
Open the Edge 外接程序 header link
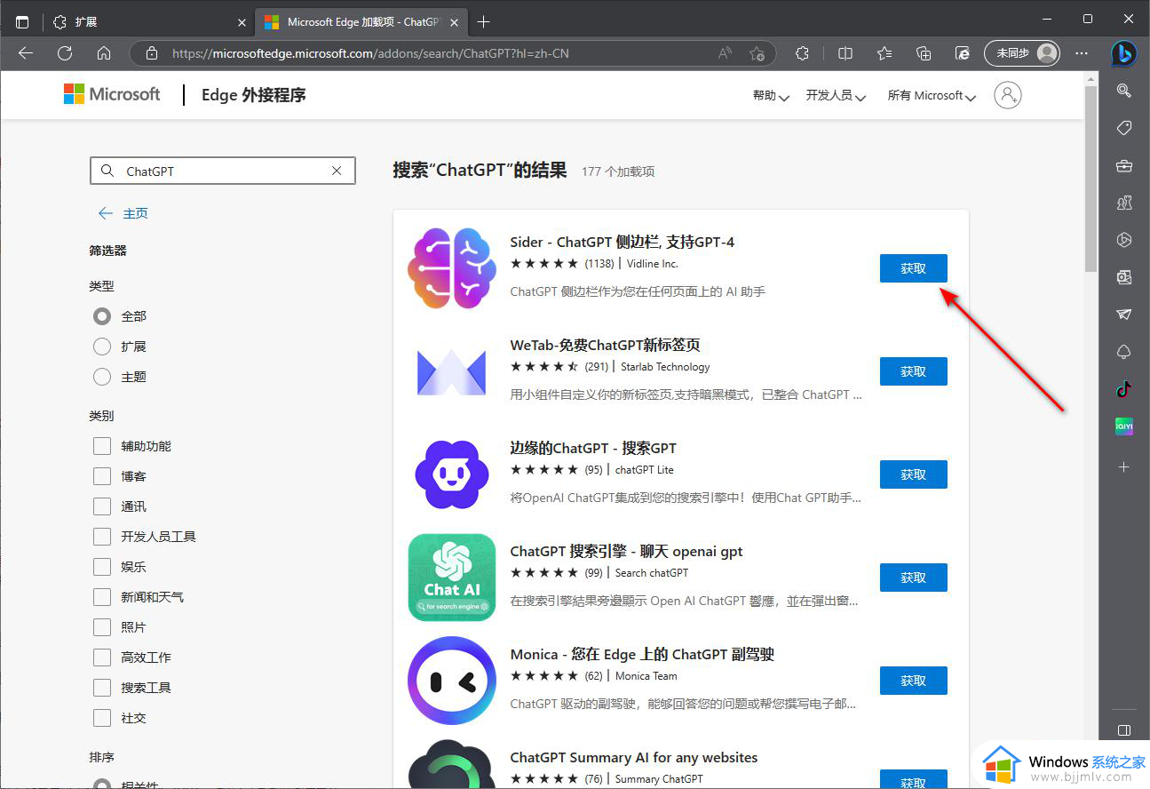(253, 95)
